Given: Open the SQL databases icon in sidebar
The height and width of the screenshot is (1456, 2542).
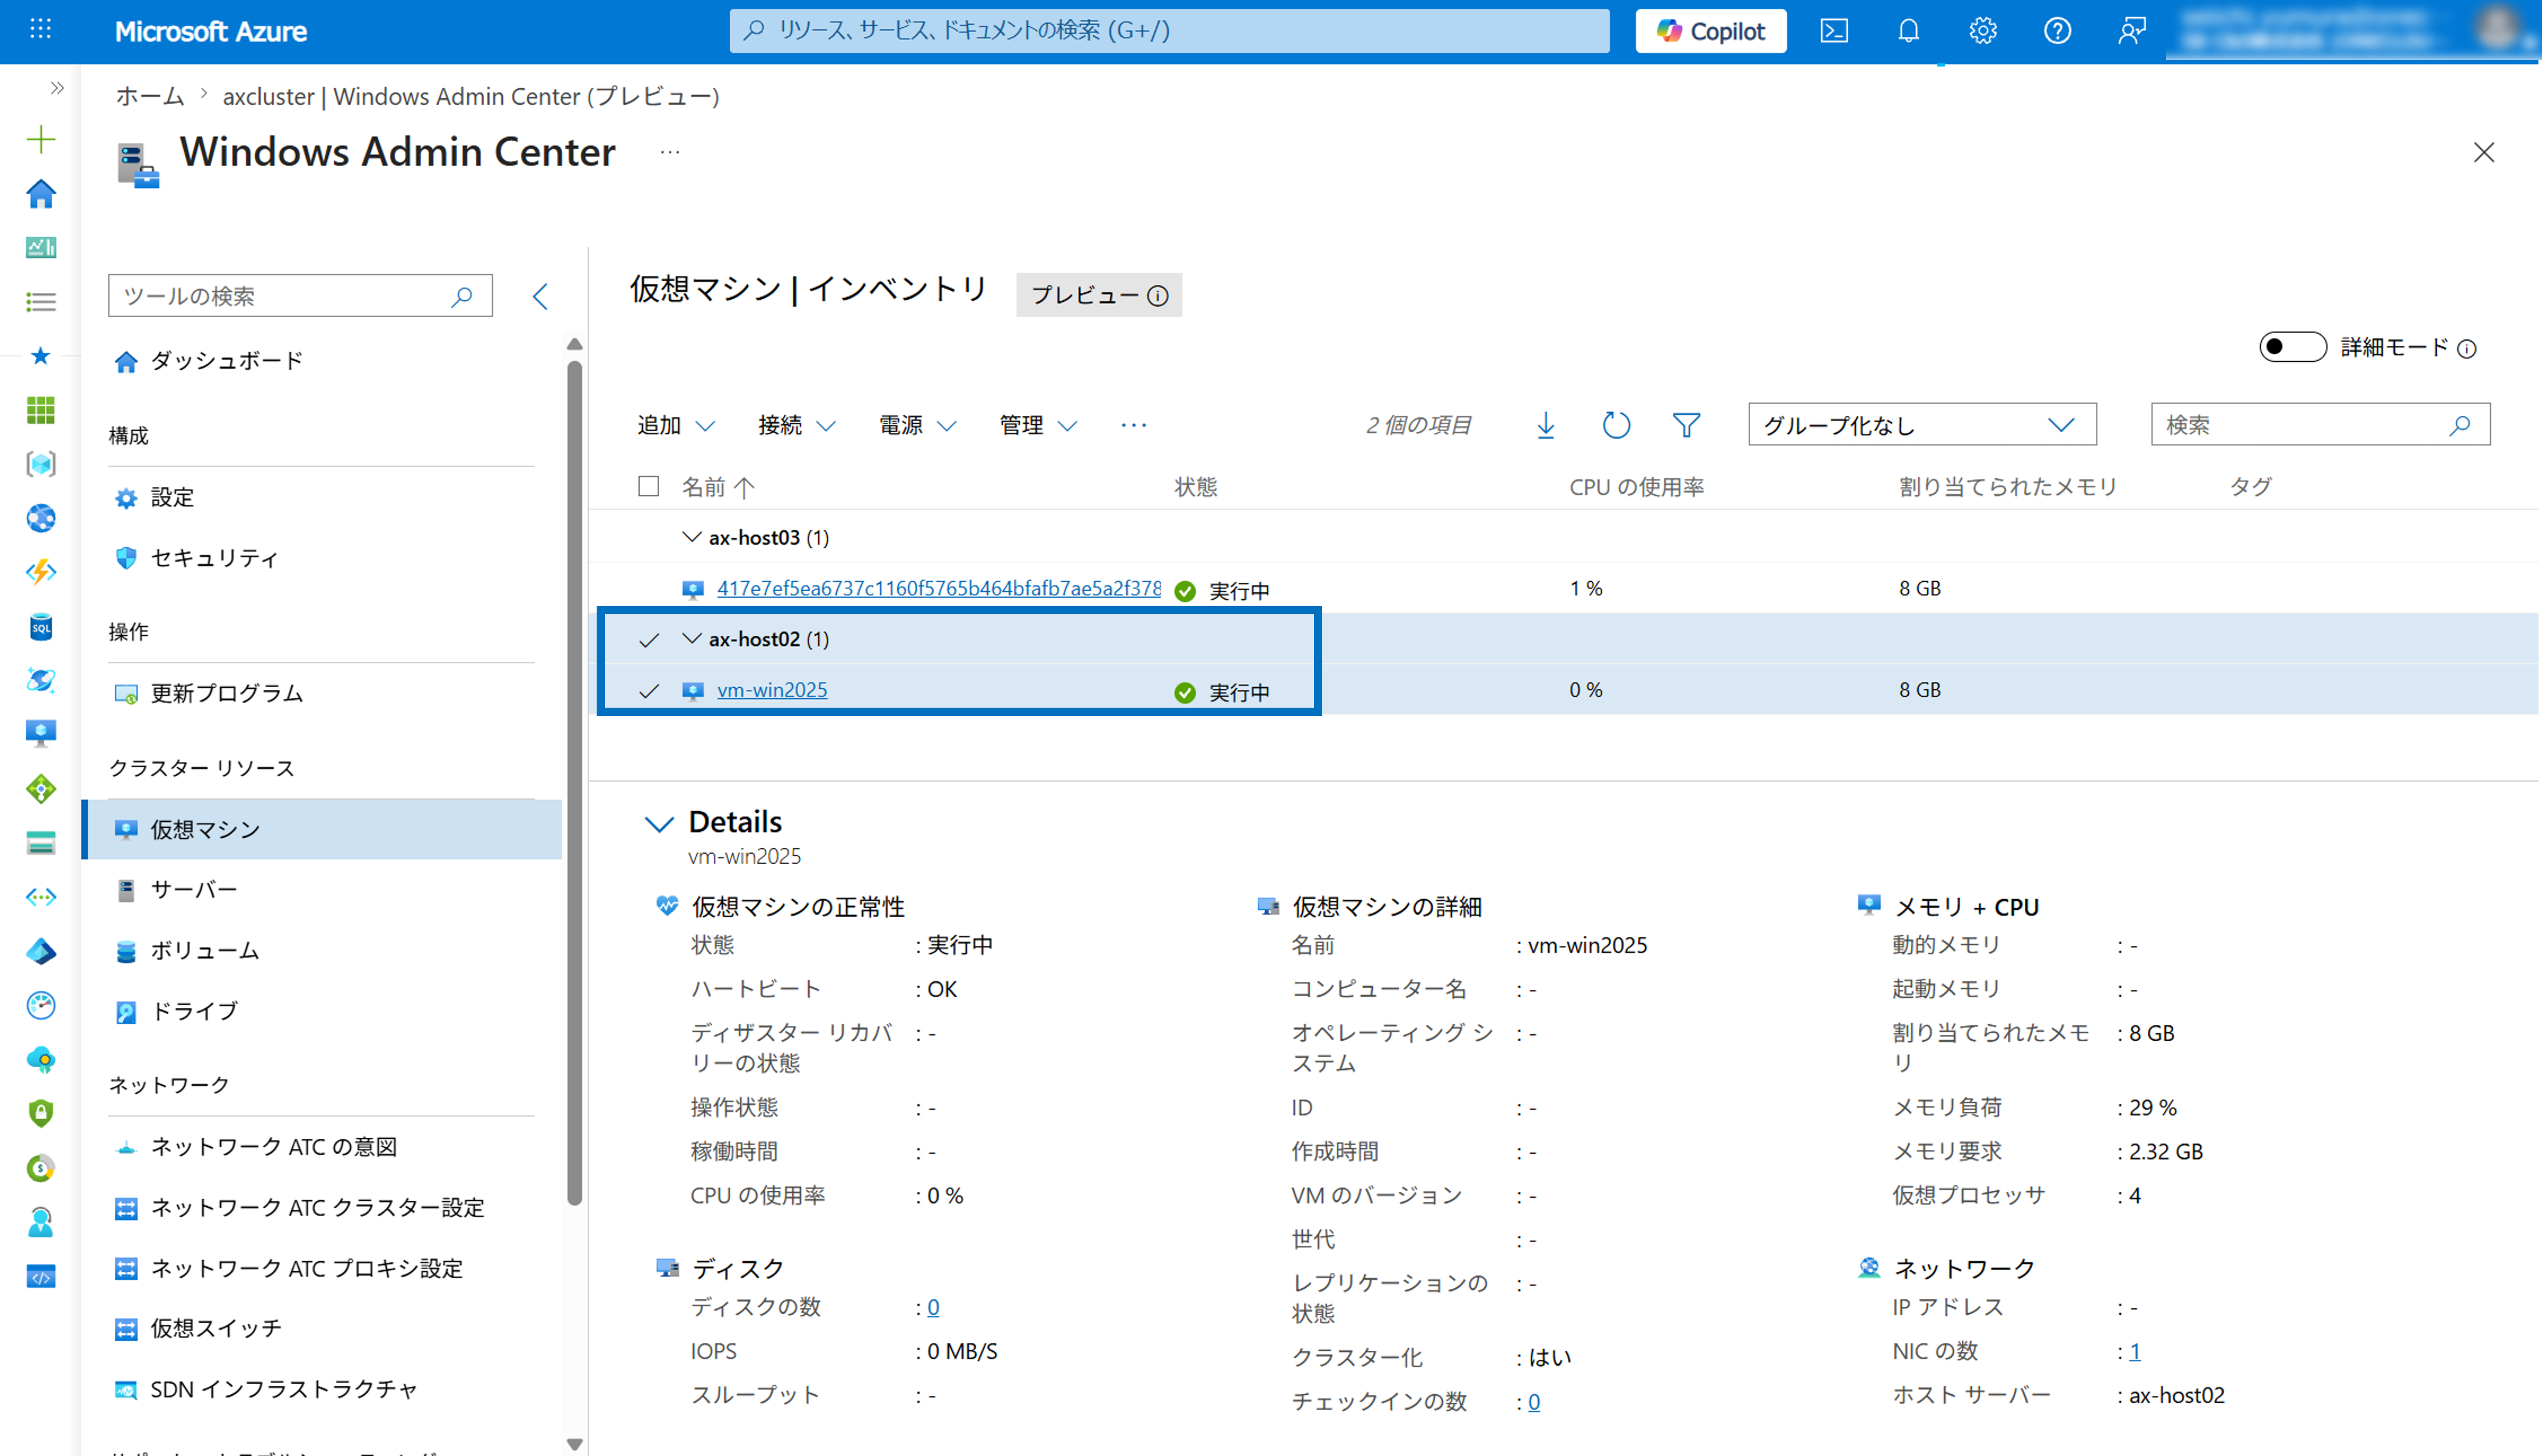Looking at the screenshot, I should pyautogui.click(x=41, y=627).
